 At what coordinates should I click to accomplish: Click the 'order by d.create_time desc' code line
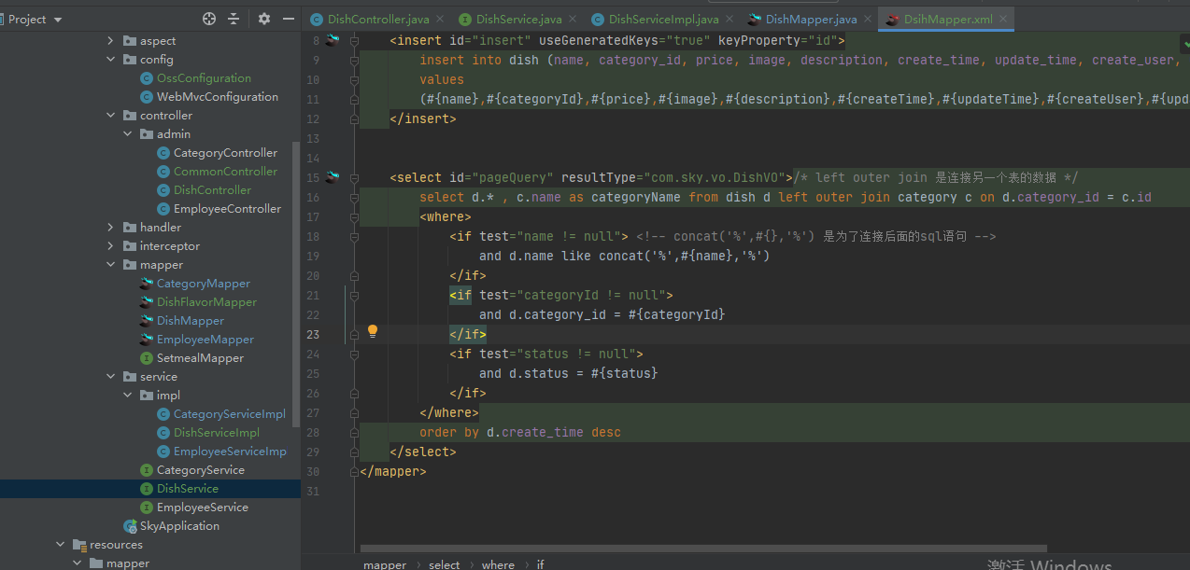(x=519, y=432)
